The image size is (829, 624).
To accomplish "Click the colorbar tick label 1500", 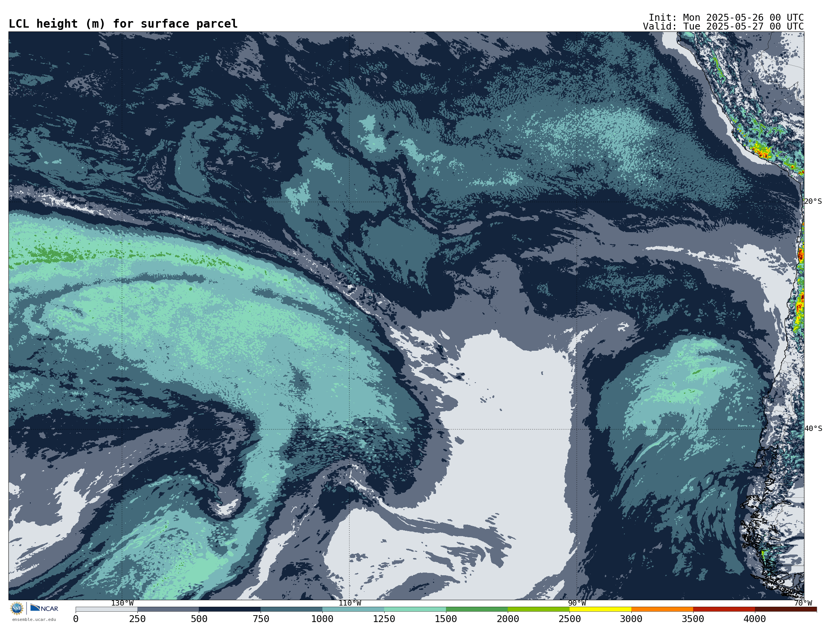I will pos(446,619).
